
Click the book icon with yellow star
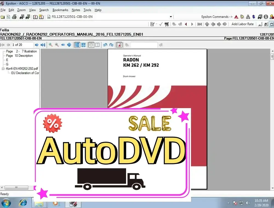(41, 17)
